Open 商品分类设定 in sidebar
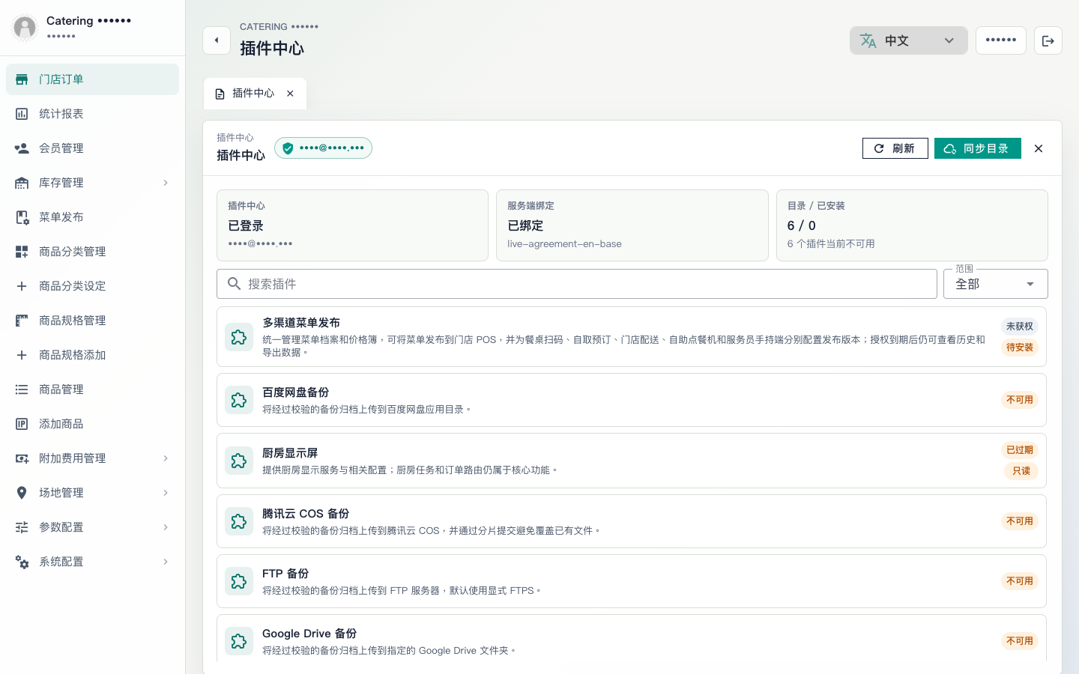The image size is (1079, 692). [x=92, y=286]
